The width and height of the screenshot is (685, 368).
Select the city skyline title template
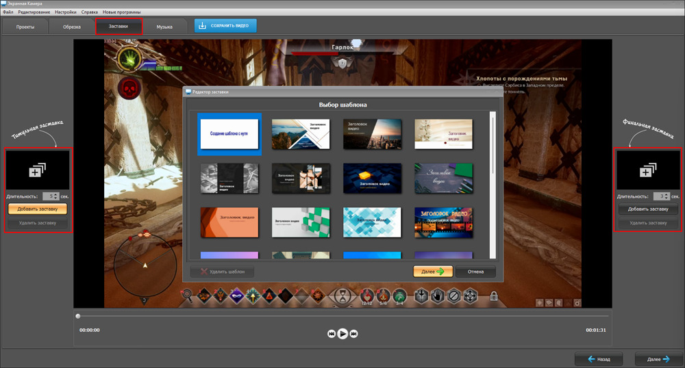coord(372,134)
